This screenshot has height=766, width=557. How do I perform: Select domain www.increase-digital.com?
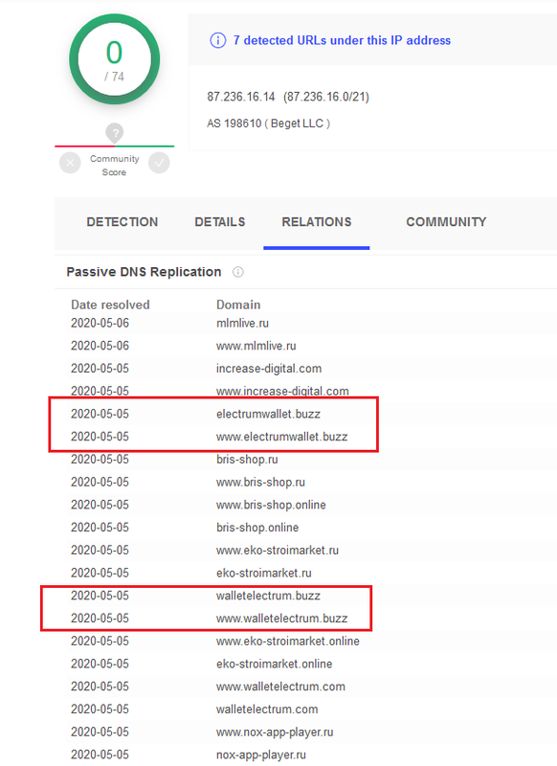[x=282, y=392]
